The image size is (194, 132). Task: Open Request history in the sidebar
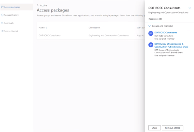(x=11, y=15)
